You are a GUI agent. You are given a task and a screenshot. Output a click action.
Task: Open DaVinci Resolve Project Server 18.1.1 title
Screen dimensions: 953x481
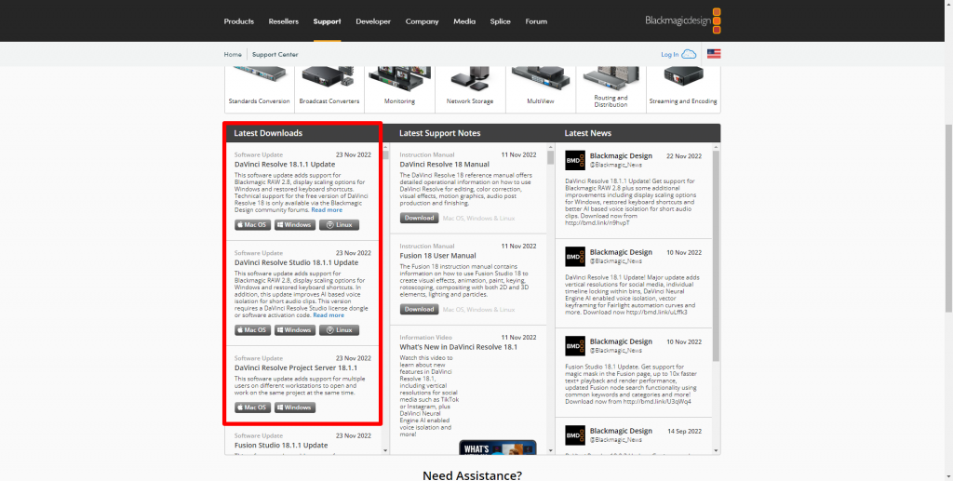click(295, 368)
